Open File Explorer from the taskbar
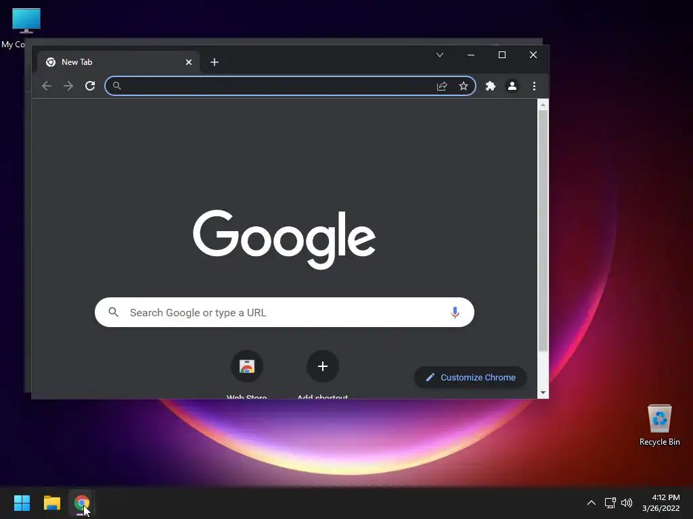 (x=51, y=503)
